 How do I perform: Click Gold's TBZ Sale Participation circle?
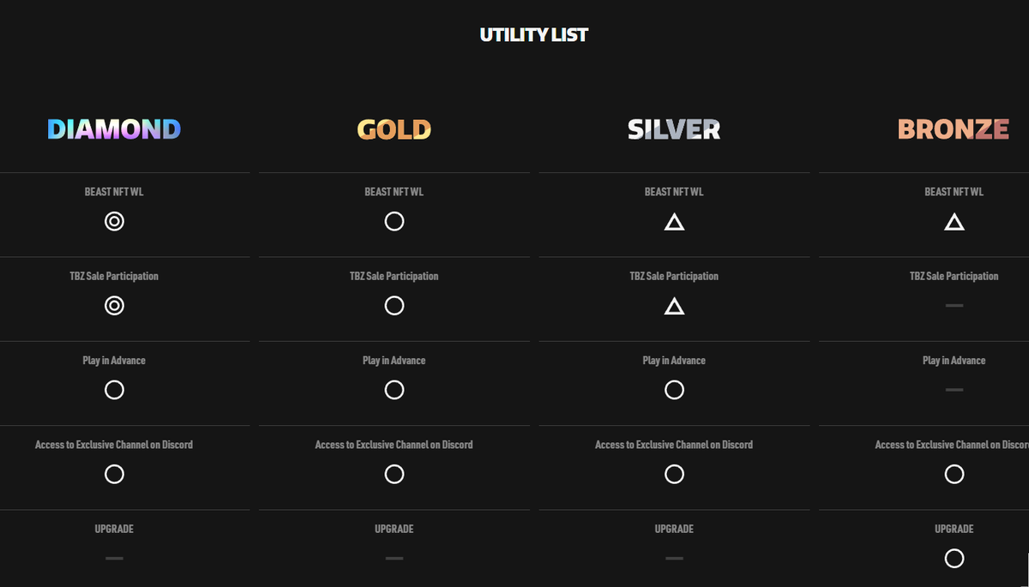(x=394, y=306)
